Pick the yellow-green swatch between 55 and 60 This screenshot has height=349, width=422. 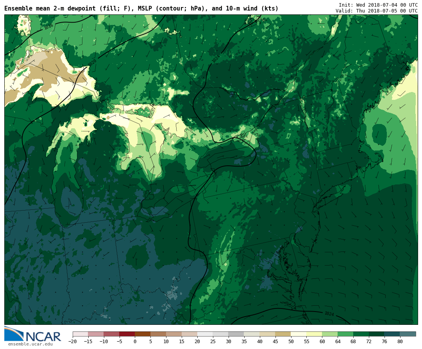315,334
